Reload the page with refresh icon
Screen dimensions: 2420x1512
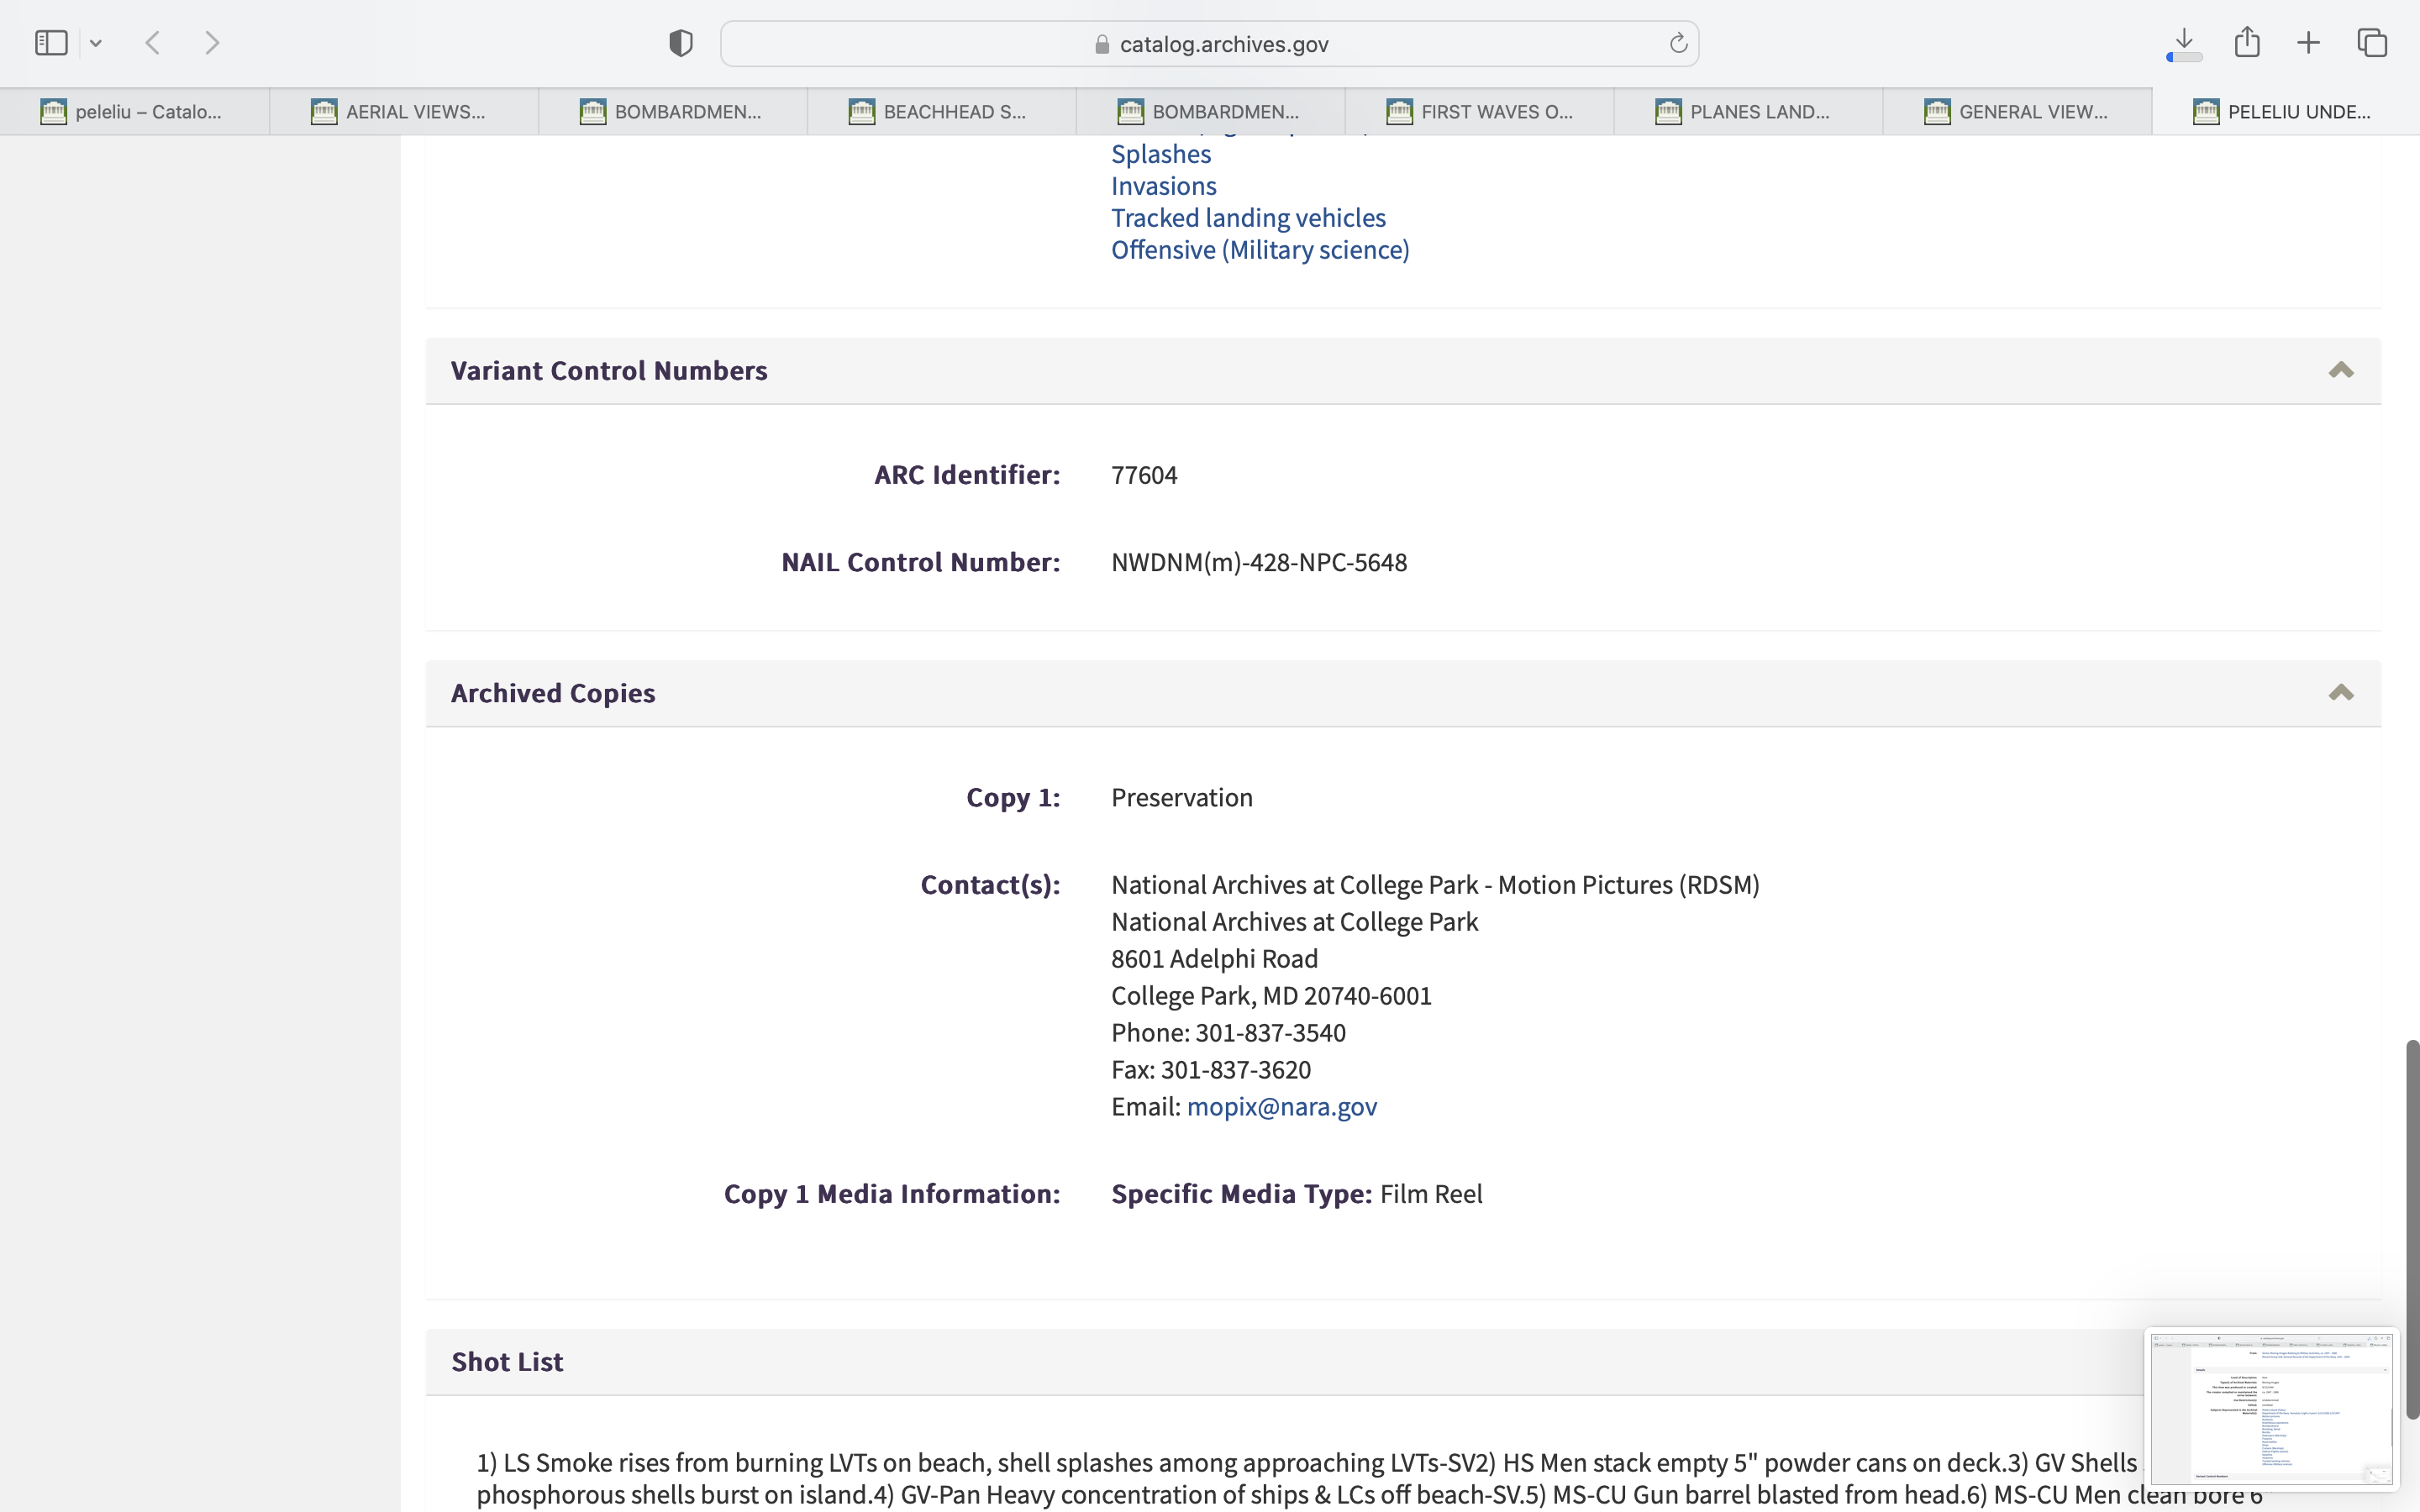[x=1678, y=43]
